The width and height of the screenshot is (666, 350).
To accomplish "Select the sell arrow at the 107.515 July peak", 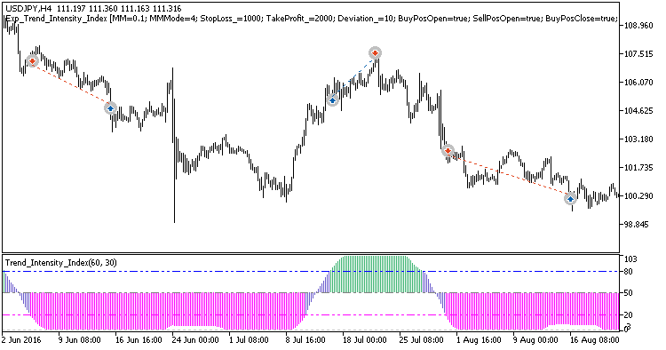I will pos(375,53).
